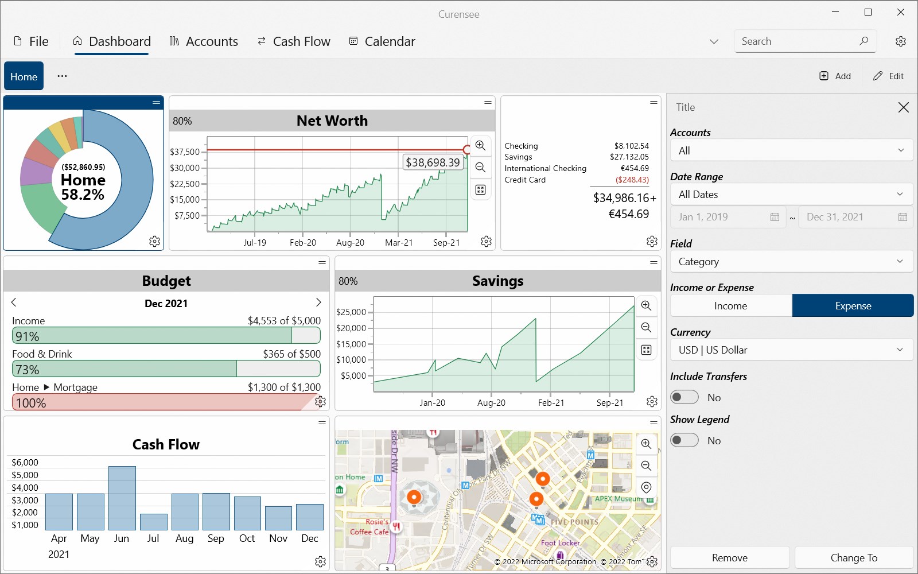Open accounts summary widget settings gear
Screen dimensions: 918x574
pyautogui.click(x=652, y=241)
